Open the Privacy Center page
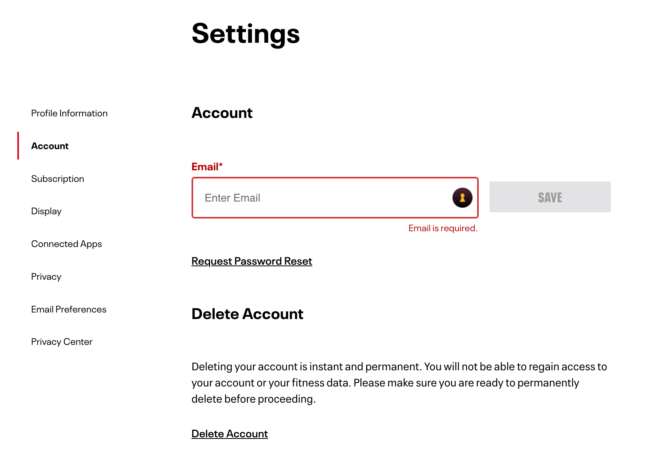656x467 pixels. point(62,342)
